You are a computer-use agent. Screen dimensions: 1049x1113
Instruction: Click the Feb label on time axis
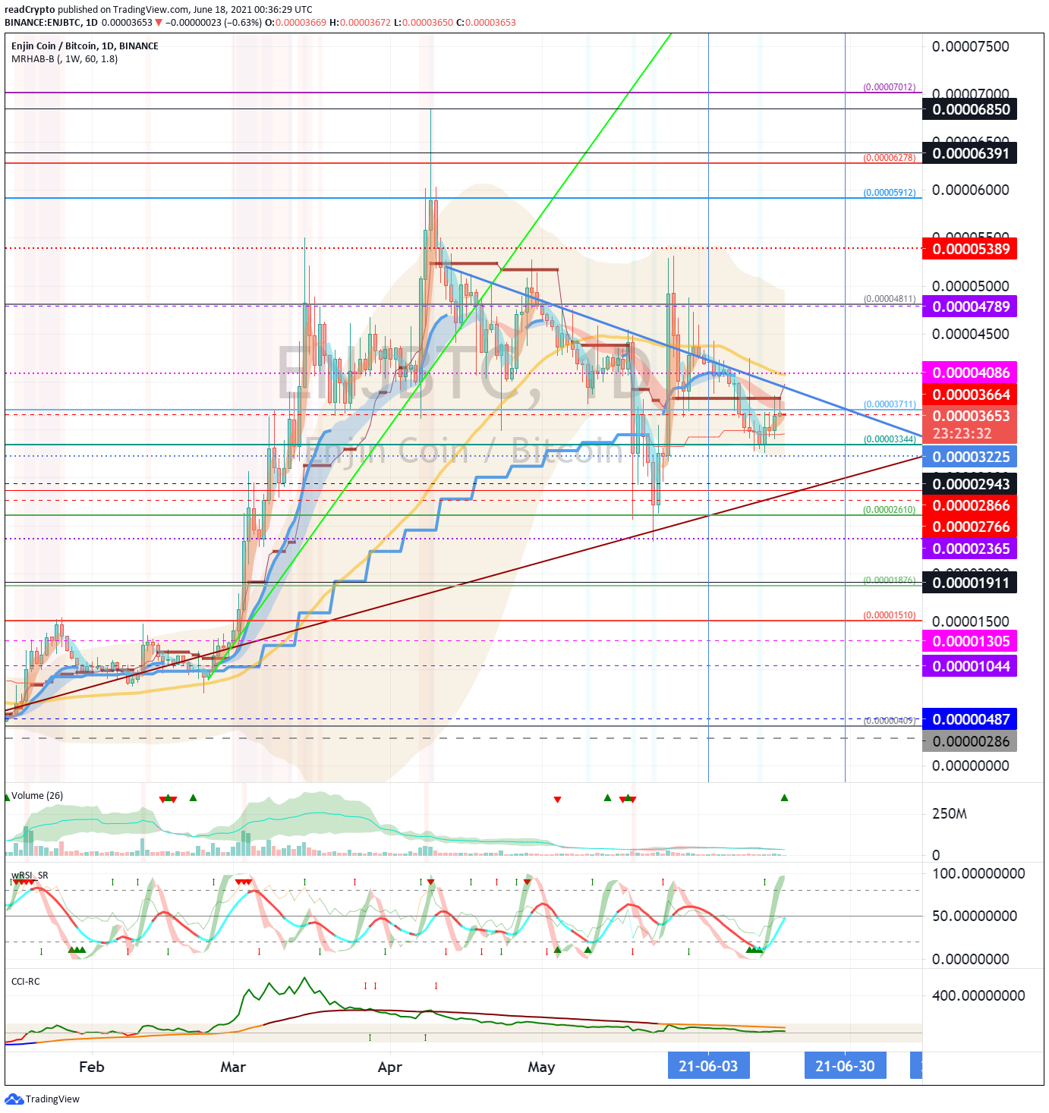click(91, 1067)
